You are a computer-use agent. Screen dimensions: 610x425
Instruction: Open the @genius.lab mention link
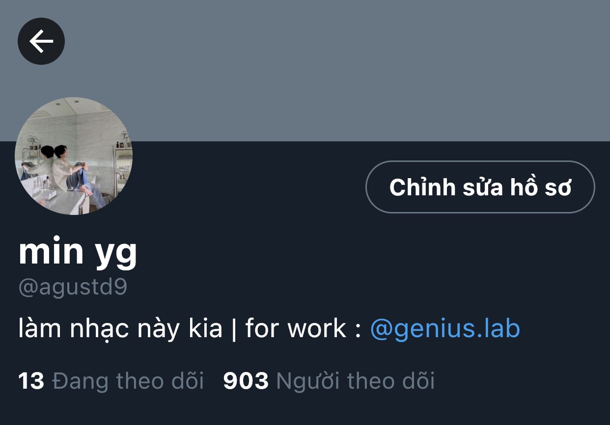pos(444,328)
